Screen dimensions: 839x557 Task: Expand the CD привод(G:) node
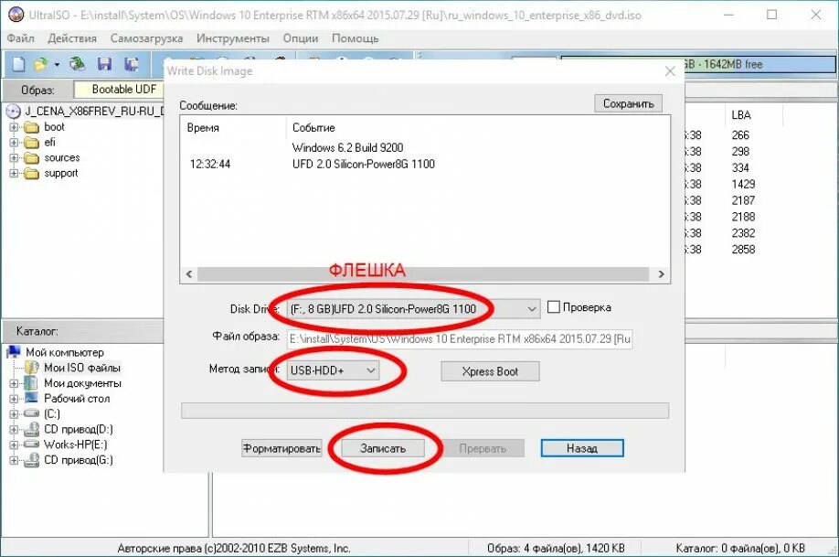click(14, 460)
